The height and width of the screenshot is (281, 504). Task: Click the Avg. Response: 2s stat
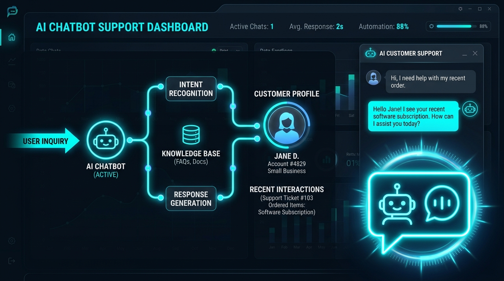tap(316, 27)
